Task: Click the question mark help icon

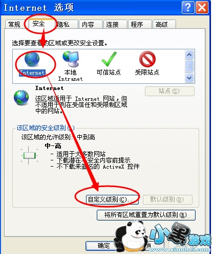Action: pyautogui.click(x=188, y=8)
